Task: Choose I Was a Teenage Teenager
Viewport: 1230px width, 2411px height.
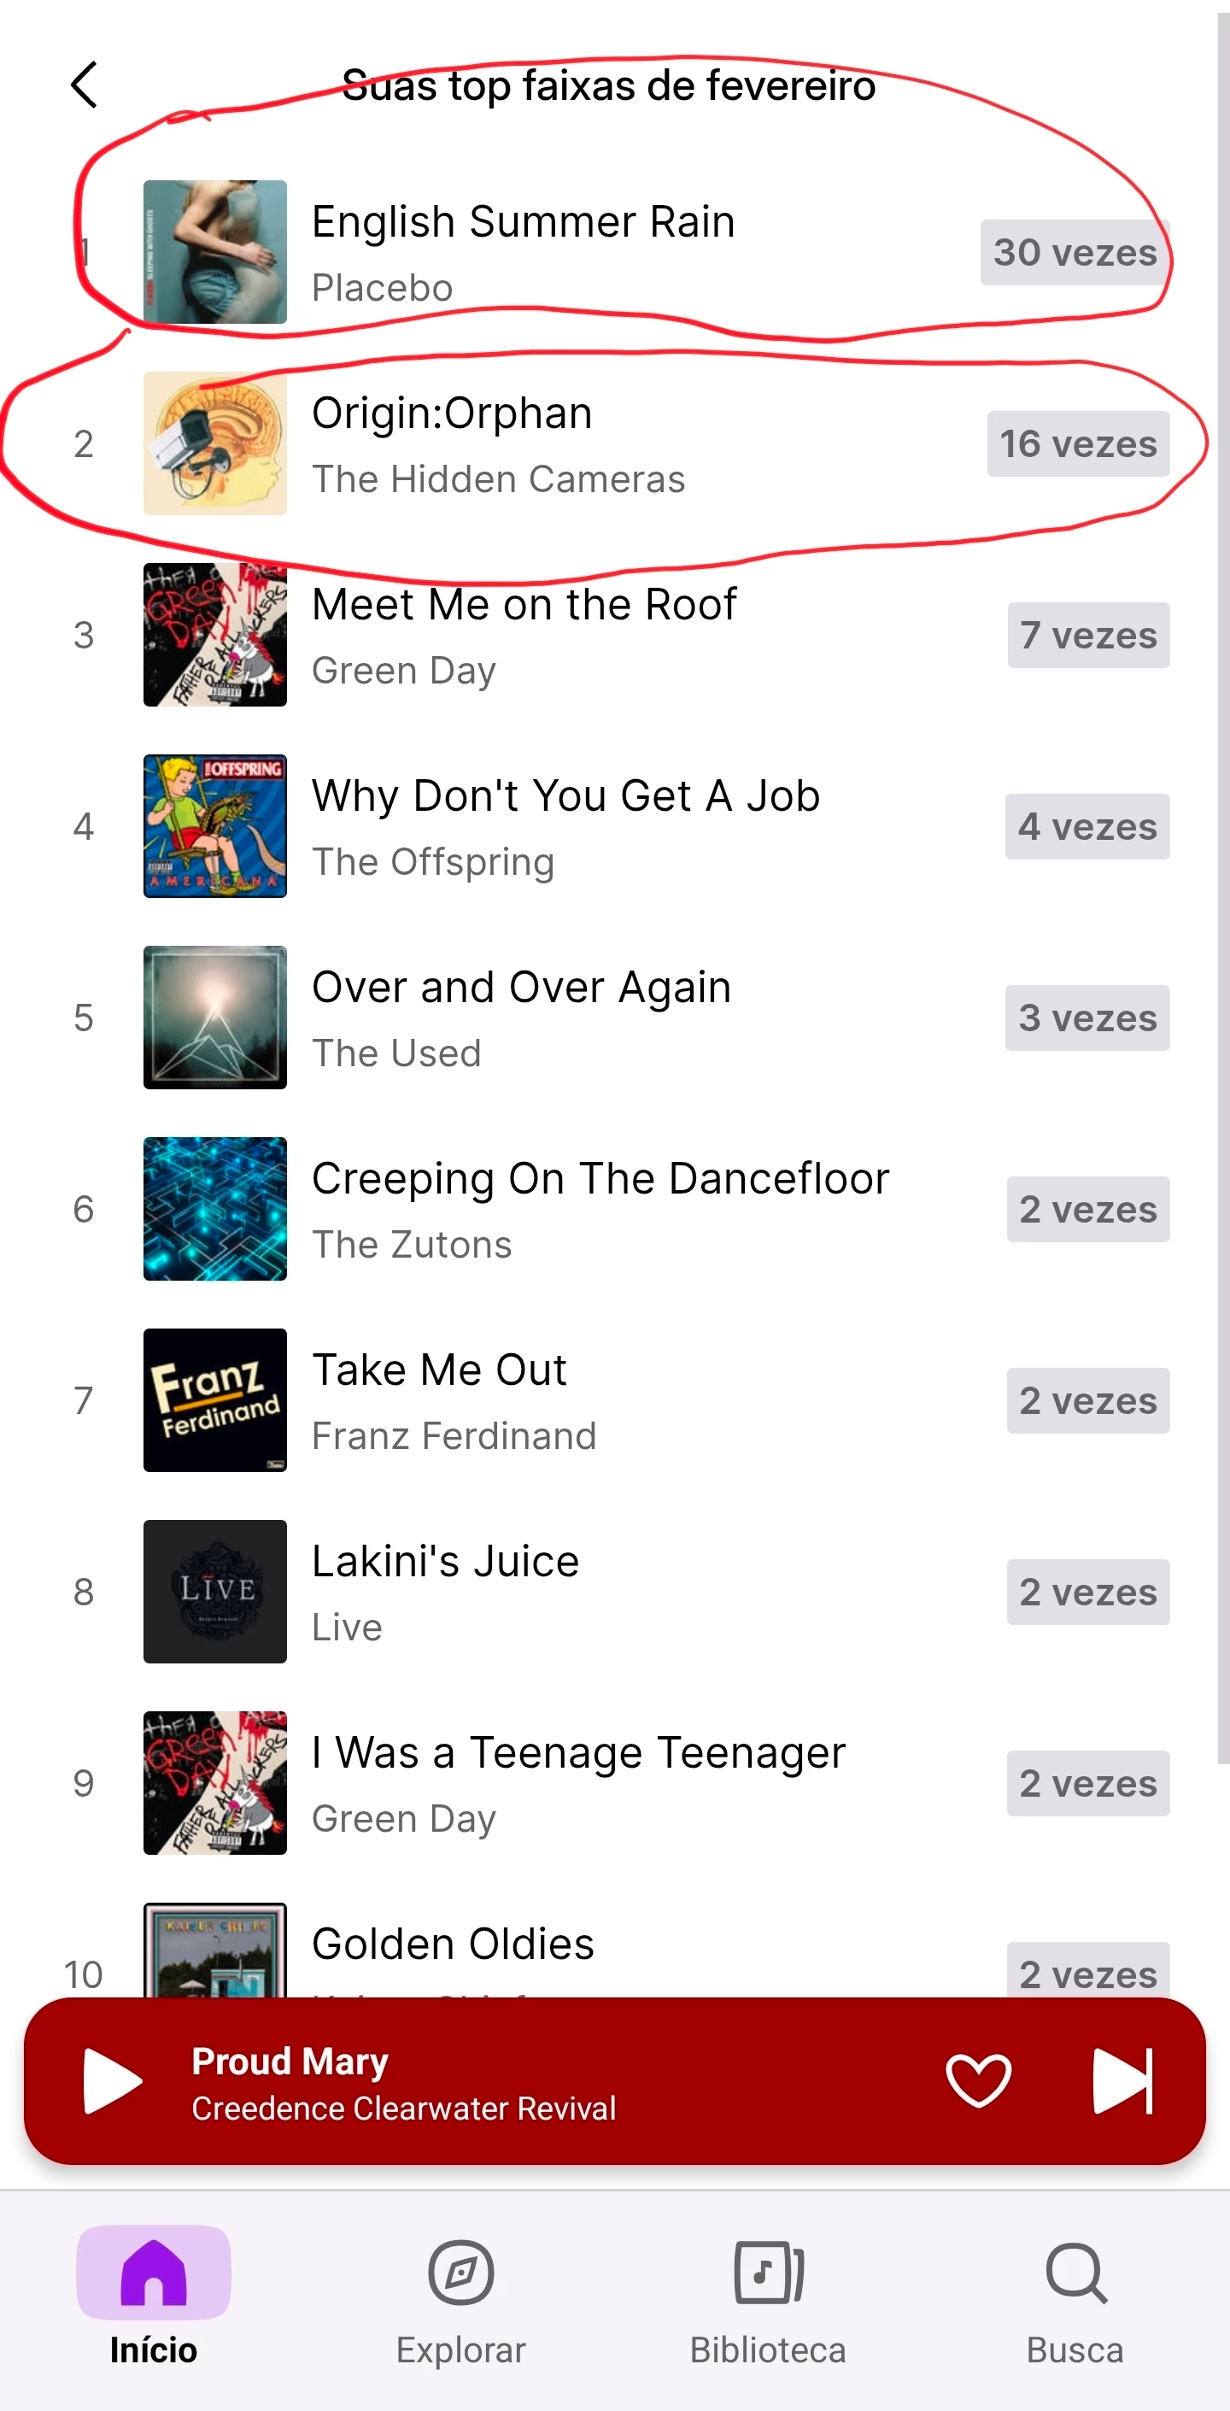Action: click(x=577, y=1753)
